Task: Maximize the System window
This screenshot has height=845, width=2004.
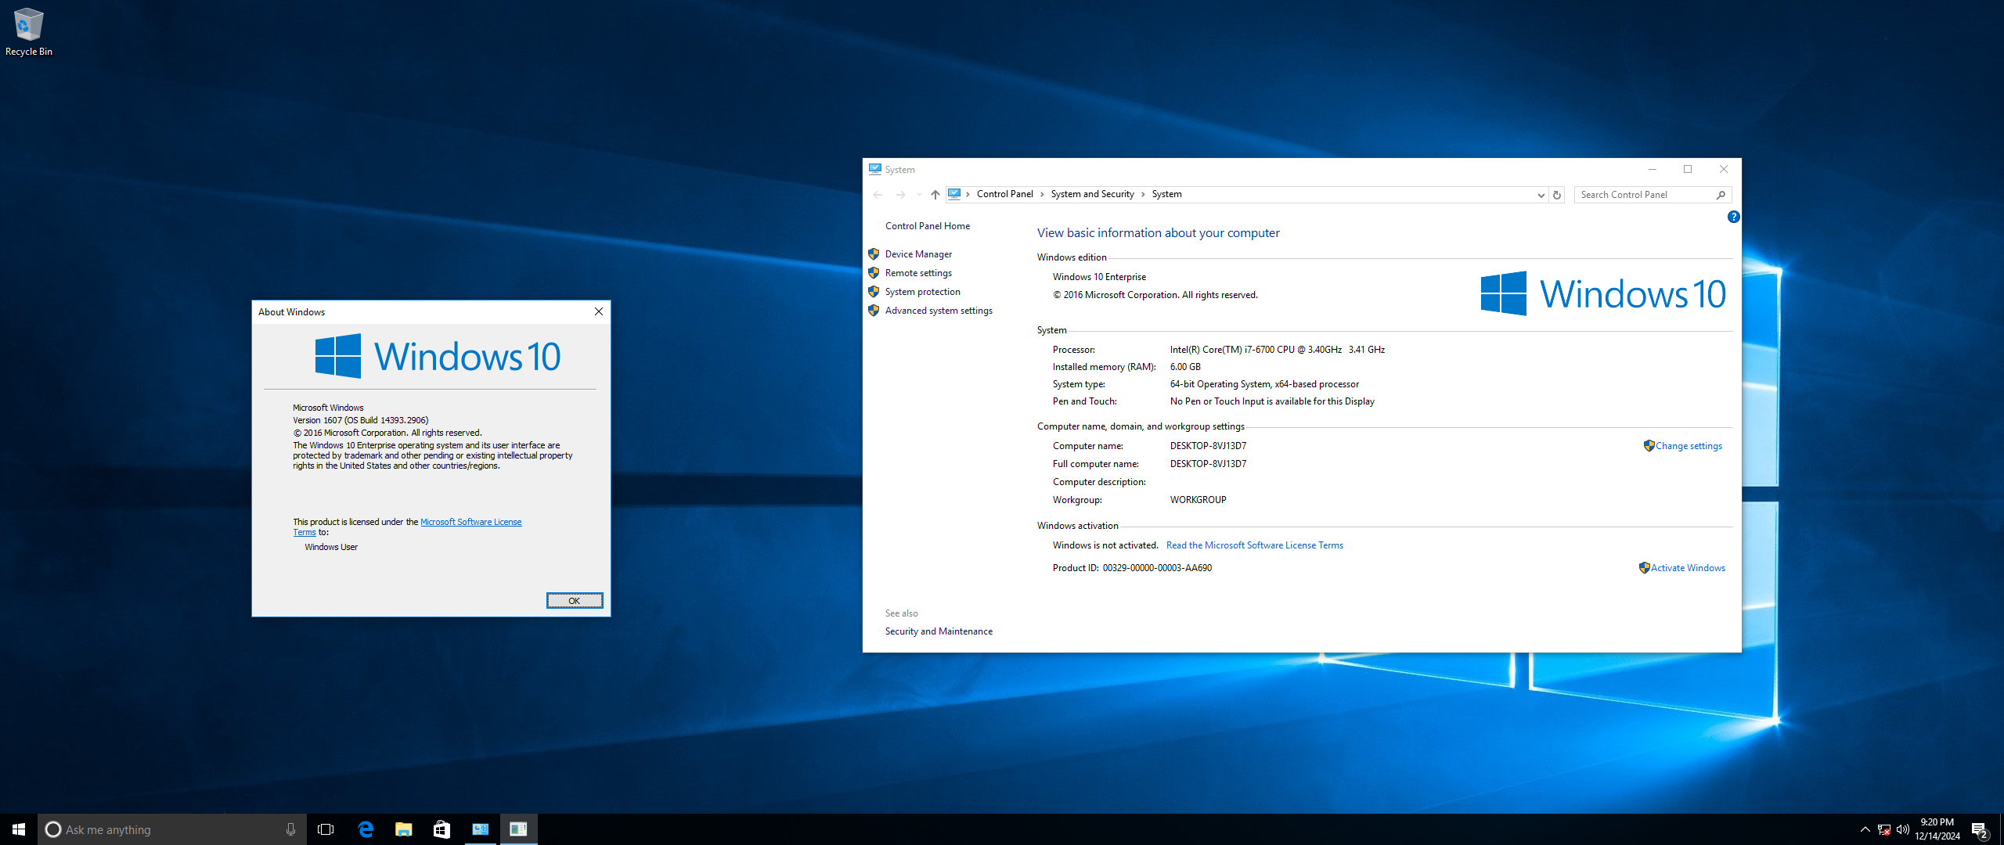Action: [x=1688, y=169]
